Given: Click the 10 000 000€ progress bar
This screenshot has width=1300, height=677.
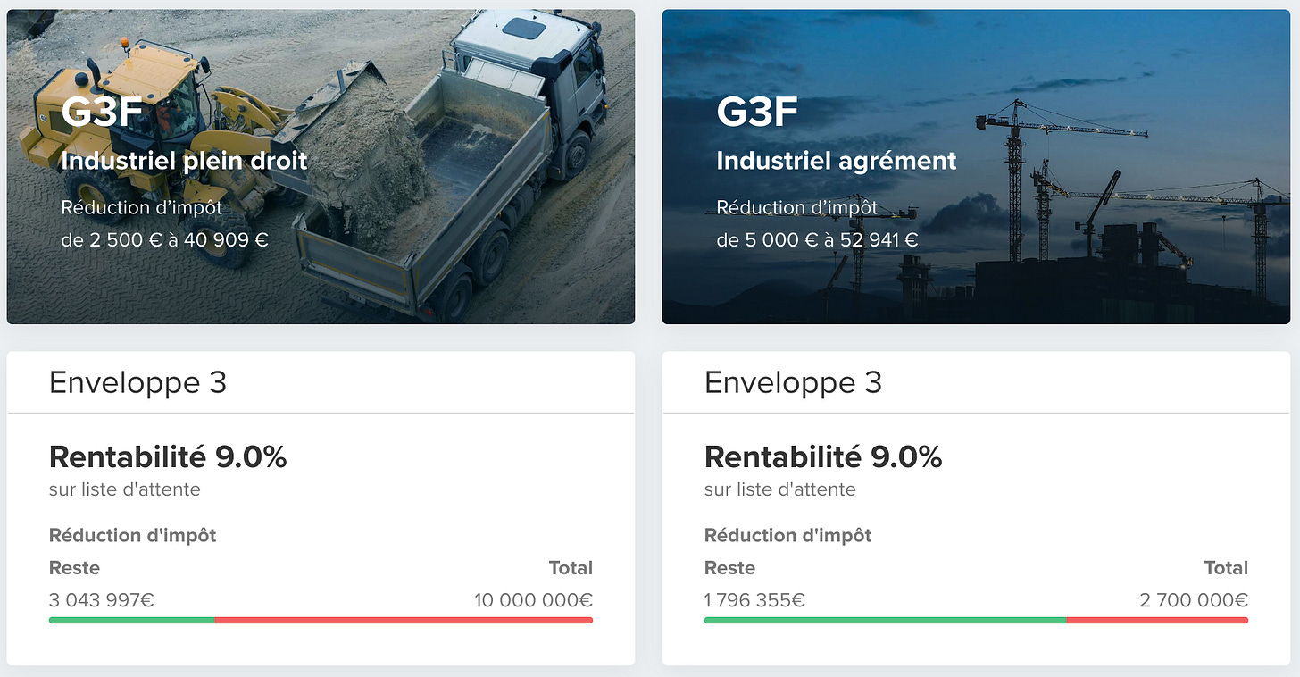Looking at the screenshot, I should coord(321,620).
